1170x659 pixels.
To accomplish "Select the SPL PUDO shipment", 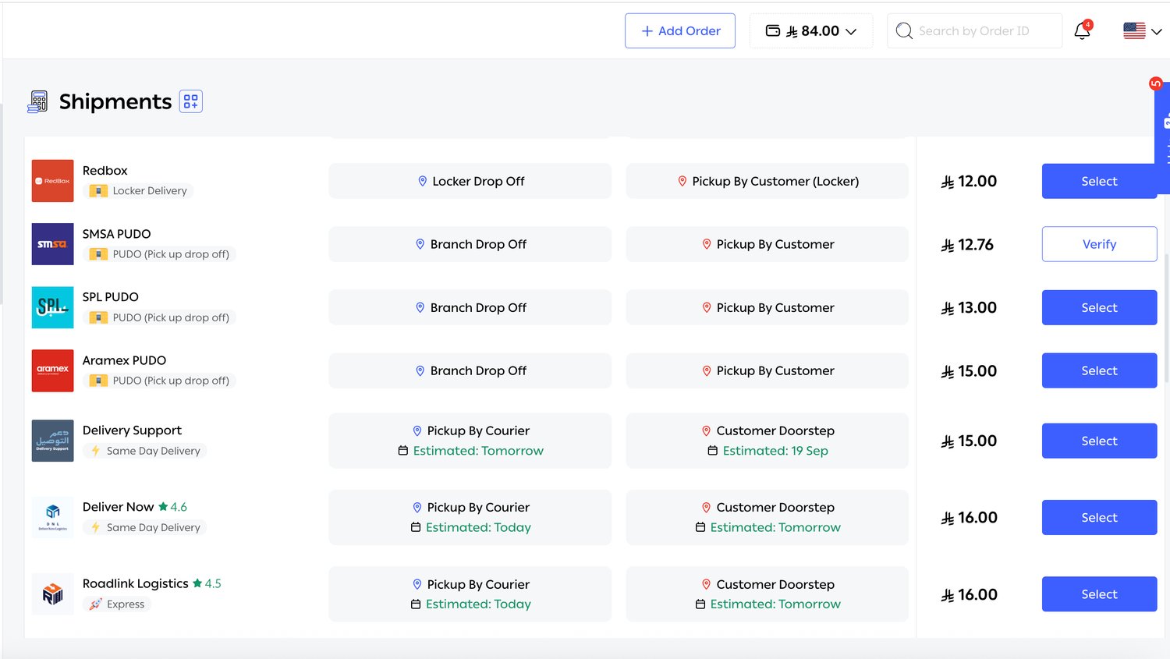I will click(x=1099, y=307).
